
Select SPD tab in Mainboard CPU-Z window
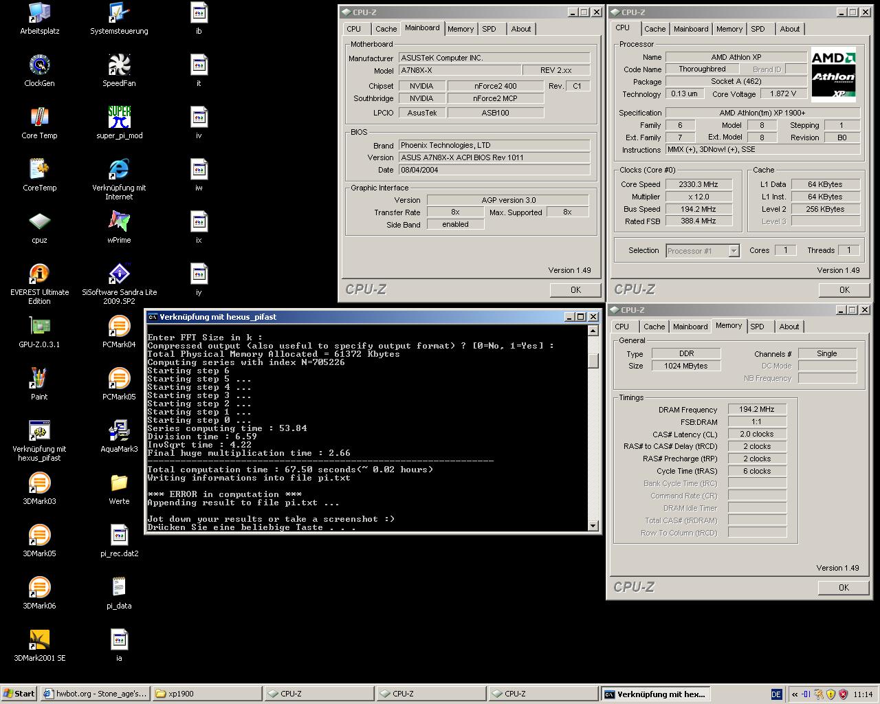click(489, 29)
